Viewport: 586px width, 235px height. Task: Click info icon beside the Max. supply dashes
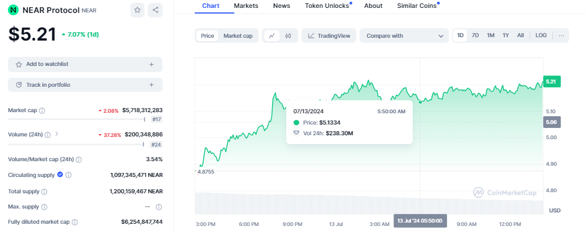pos(159,207)
